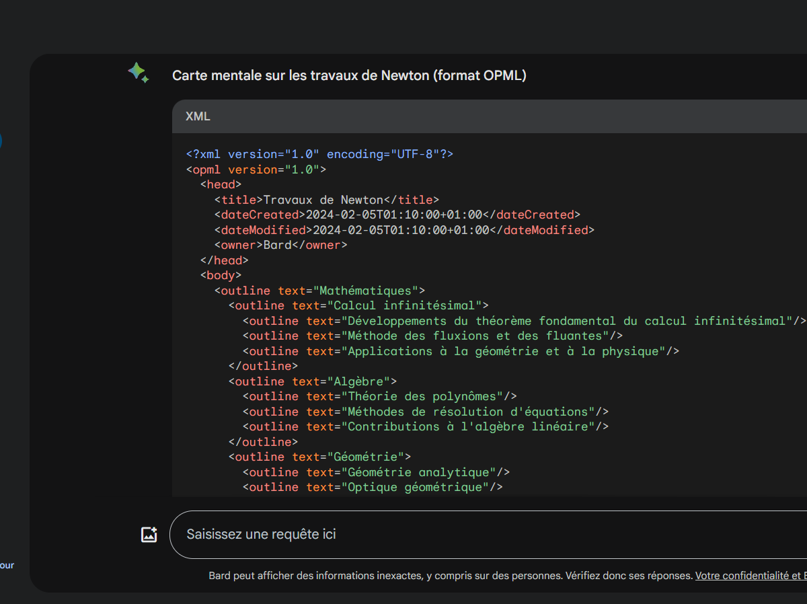Screen dimensions: 807x604
Task: Click the Bard sparkle icon
Action: pos(139,73)
